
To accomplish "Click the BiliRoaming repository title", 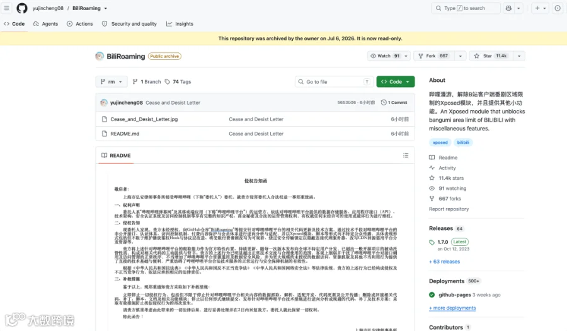I will pos(125,56).
